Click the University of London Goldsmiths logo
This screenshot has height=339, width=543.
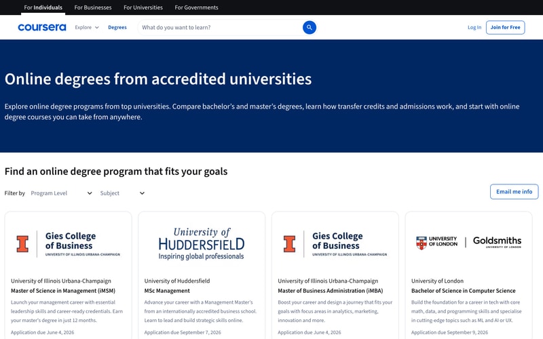point(468,242)
